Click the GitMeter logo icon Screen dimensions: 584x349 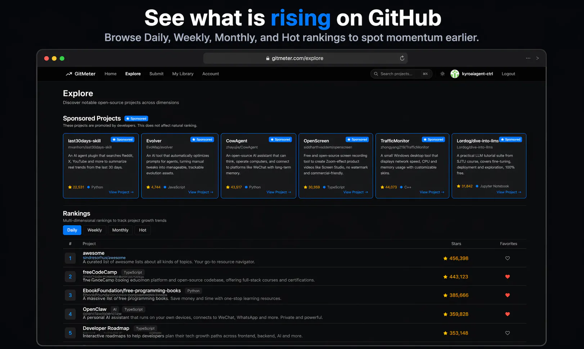(x=69, y=74)
